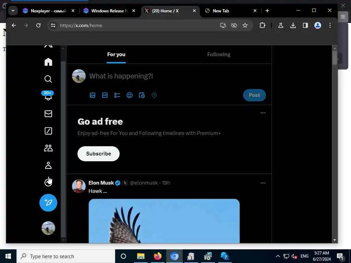Schedule the post with calendar icon
351x263 pixels.
pos(142,95)
